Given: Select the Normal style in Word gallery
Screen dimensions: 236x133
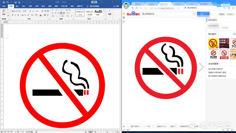Looking at the screenshot, I should pyautogui.click(x=80, y=13).
